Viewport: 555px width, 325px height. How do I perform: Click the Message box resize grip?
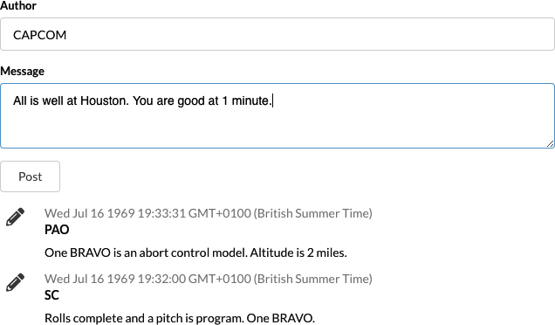[550, 143]
